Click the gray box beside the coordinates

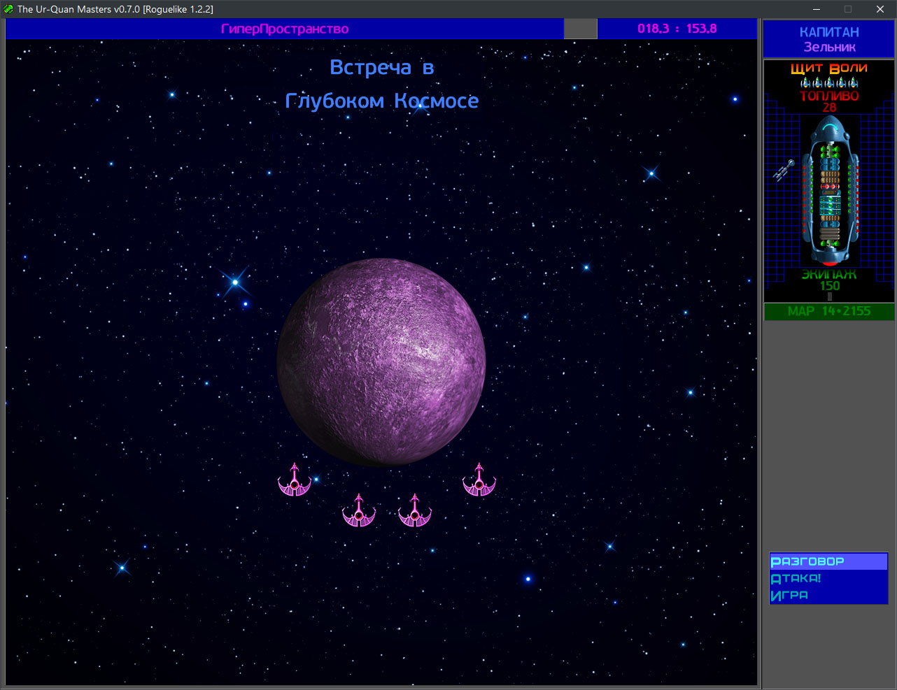581,29
